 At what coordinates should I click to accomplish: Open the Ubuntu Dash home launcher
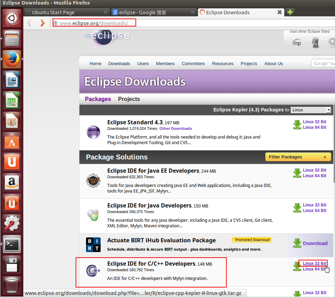click(x=12, y=18)
